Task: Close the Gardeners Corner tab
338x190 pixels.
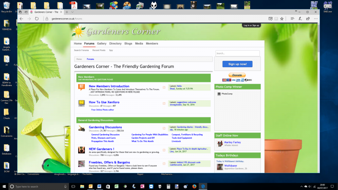Action: (x=61, y=12)
